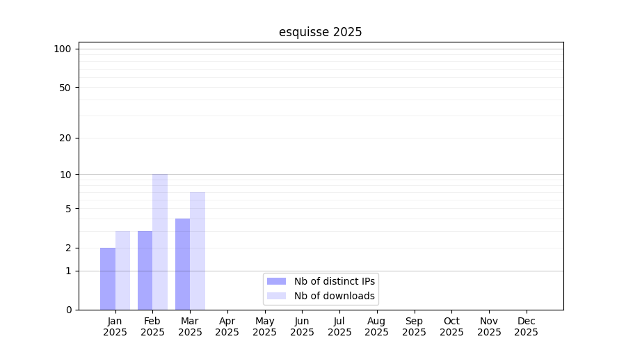The height and width of the screenshot is (348, 626).
Task: Click the chart title "esquisse 2025"
Action: [x=320, y=32]
